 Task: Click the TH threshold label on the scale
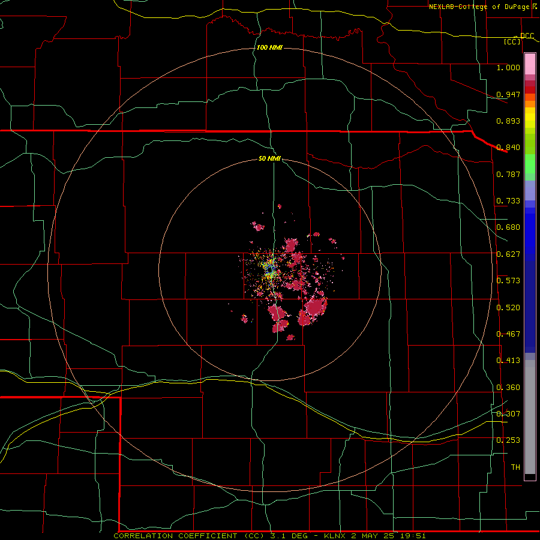(x=515, y=467)
